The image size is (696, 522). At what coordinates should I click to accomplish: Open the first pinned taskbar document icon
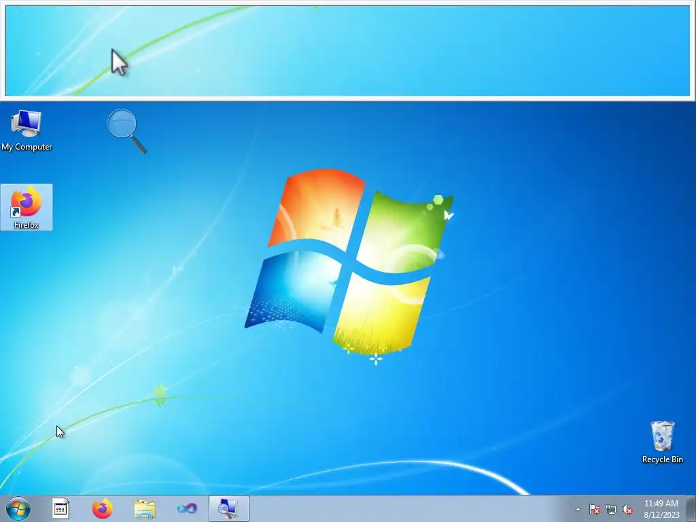(x=60, y=508)
